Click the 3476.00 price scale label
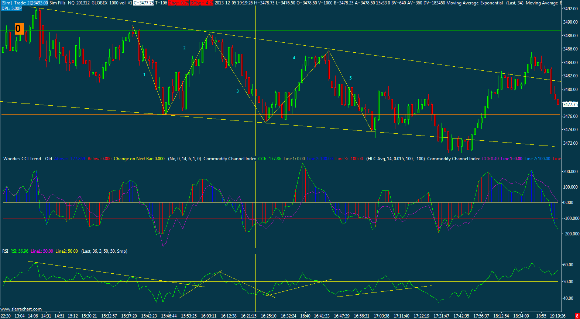 570,116
